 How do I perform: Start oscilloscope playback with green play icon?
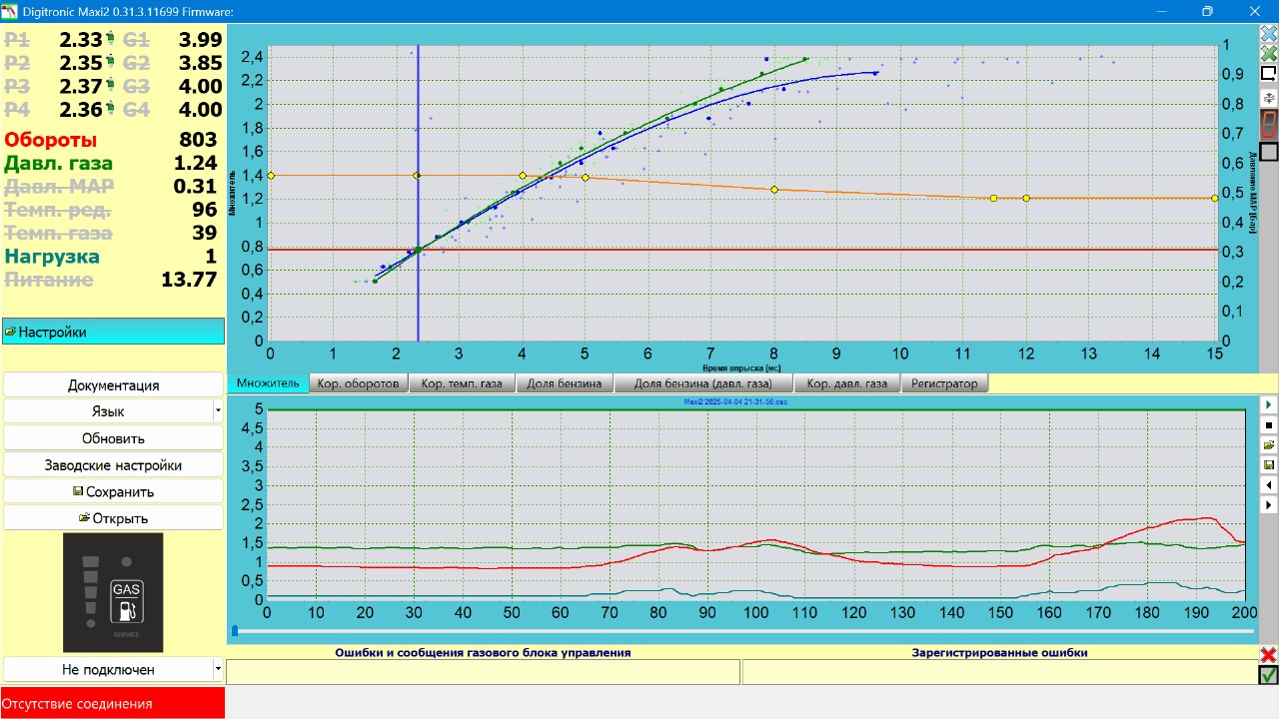[1269, 404]
